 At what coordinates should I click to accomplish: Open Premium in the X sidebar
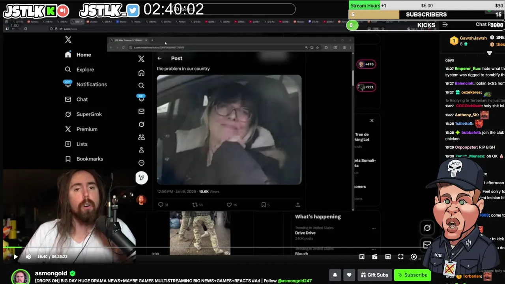point(82,129)
